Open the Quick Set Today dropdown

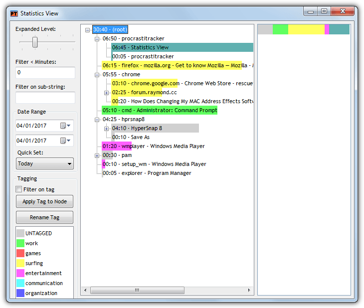point(45,163)
